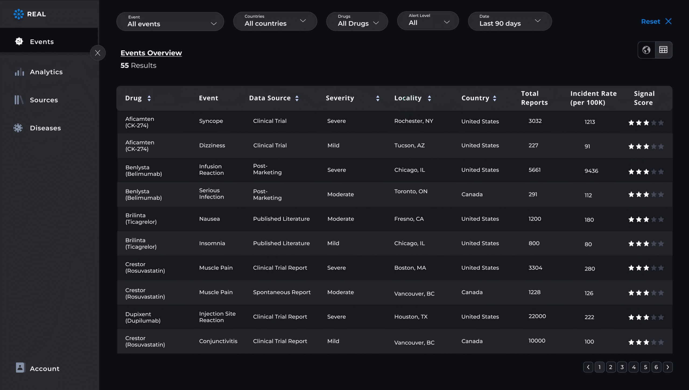This screenshot has height=390, width=689.
Task: Open the Drugs filter dropdown
Action: (357, 21)
